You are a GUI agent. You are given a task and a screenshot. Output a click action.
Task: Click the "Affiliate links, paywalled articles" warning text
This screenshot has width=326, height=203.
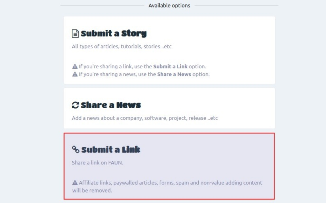point(170,183)
